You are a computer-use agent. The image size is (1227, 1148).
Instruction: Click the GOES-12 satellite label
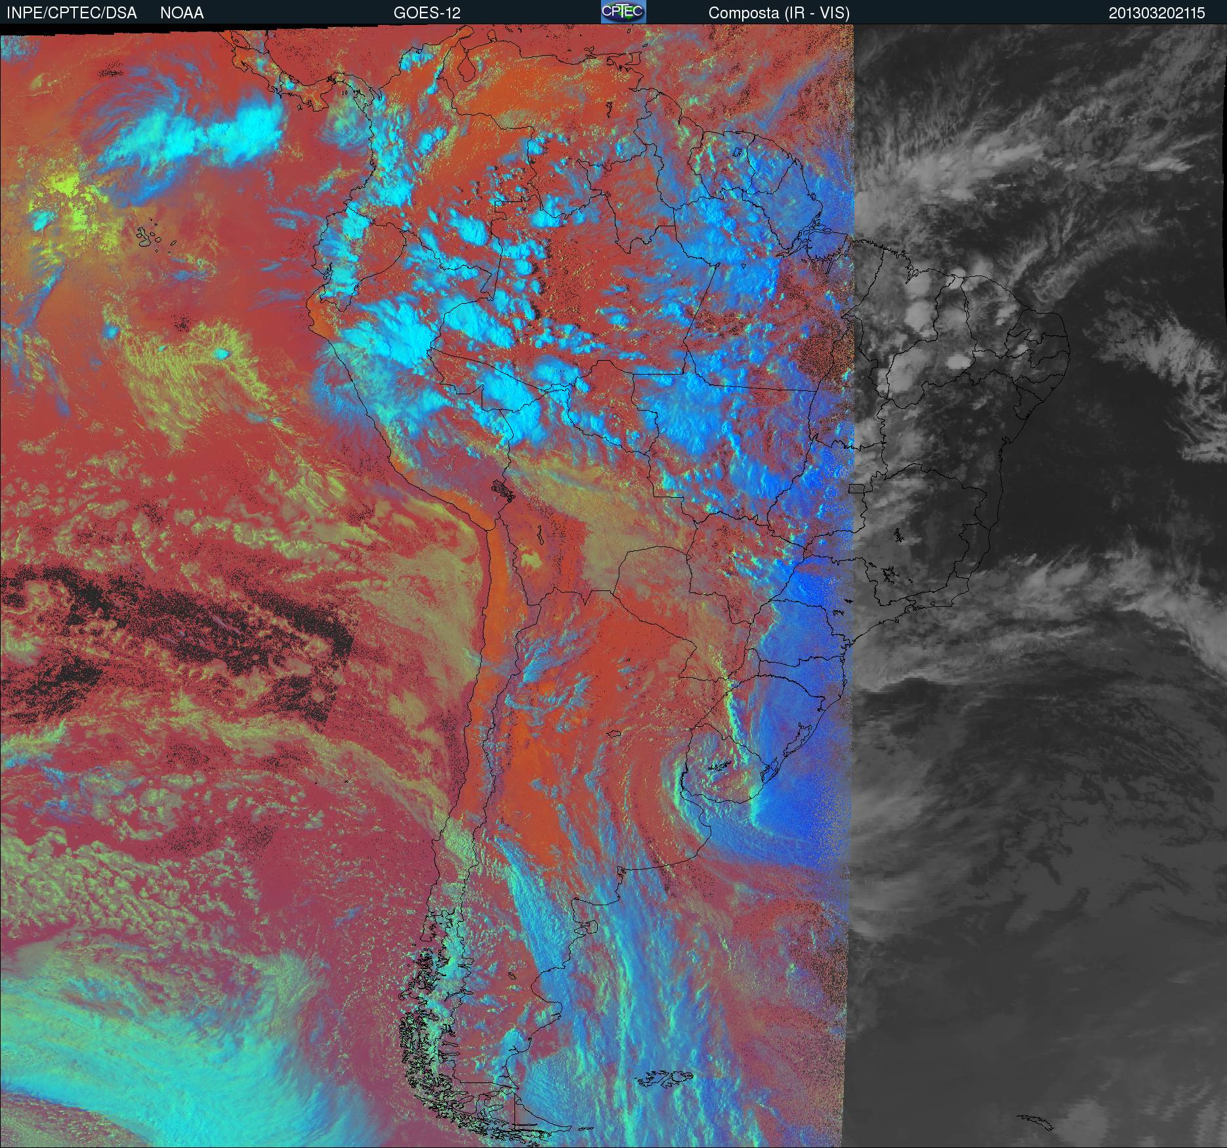pos(427,13)
